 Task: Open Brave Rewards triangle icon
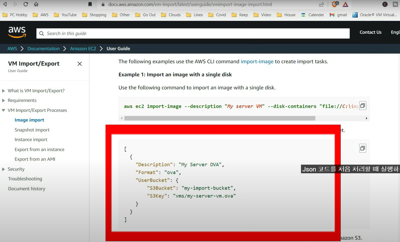coord(345,4)
